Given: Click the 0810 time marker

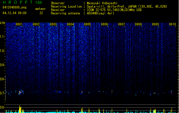Looking at the screenshot, I should point(172,24).
